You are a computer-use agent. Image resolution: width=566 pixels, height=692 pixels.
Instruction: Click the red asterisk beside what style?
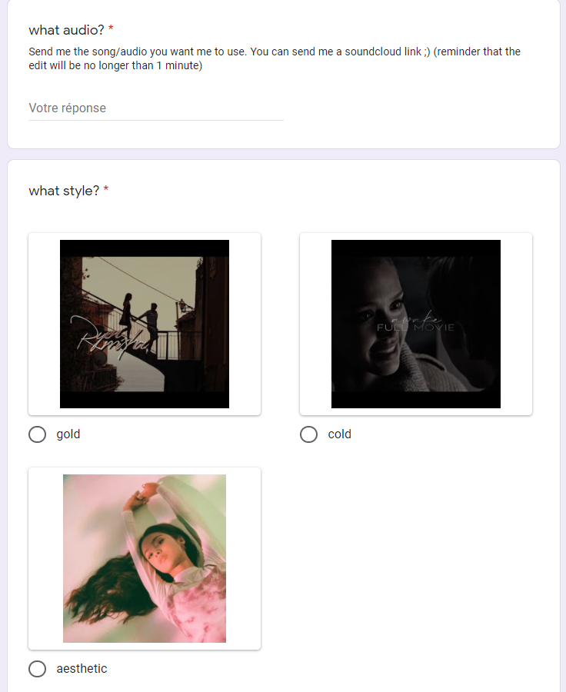click(106, 189)
